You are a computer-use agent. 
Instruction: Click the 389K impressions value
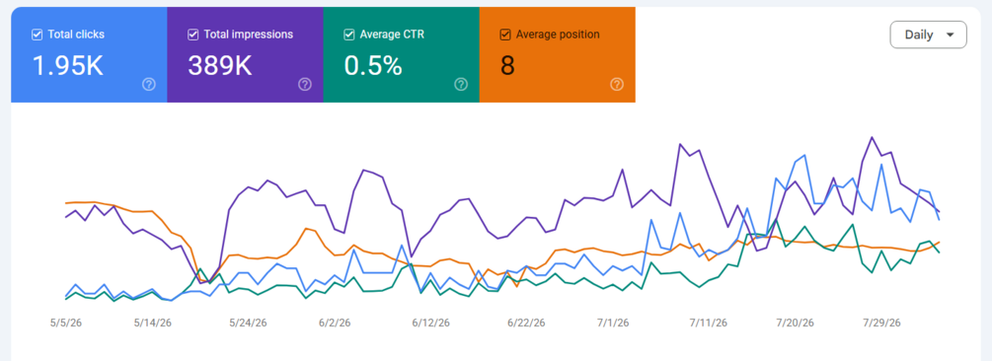(221, 66)
